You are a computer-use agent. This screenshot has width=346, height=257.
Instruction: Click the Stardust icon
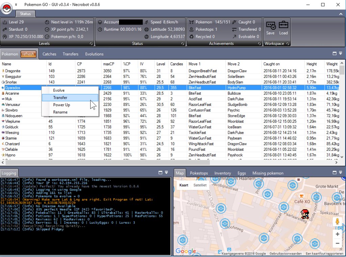[5, 29]
